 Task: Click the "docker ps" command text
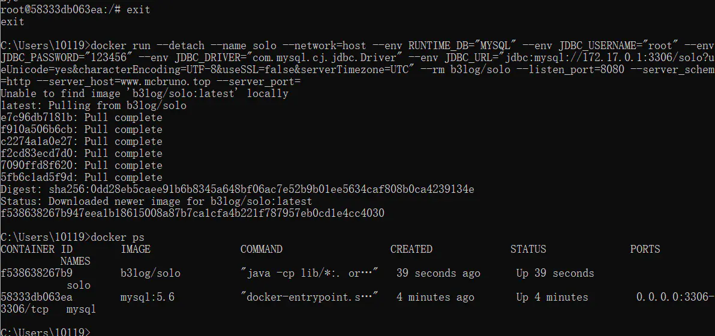(118, 237)
